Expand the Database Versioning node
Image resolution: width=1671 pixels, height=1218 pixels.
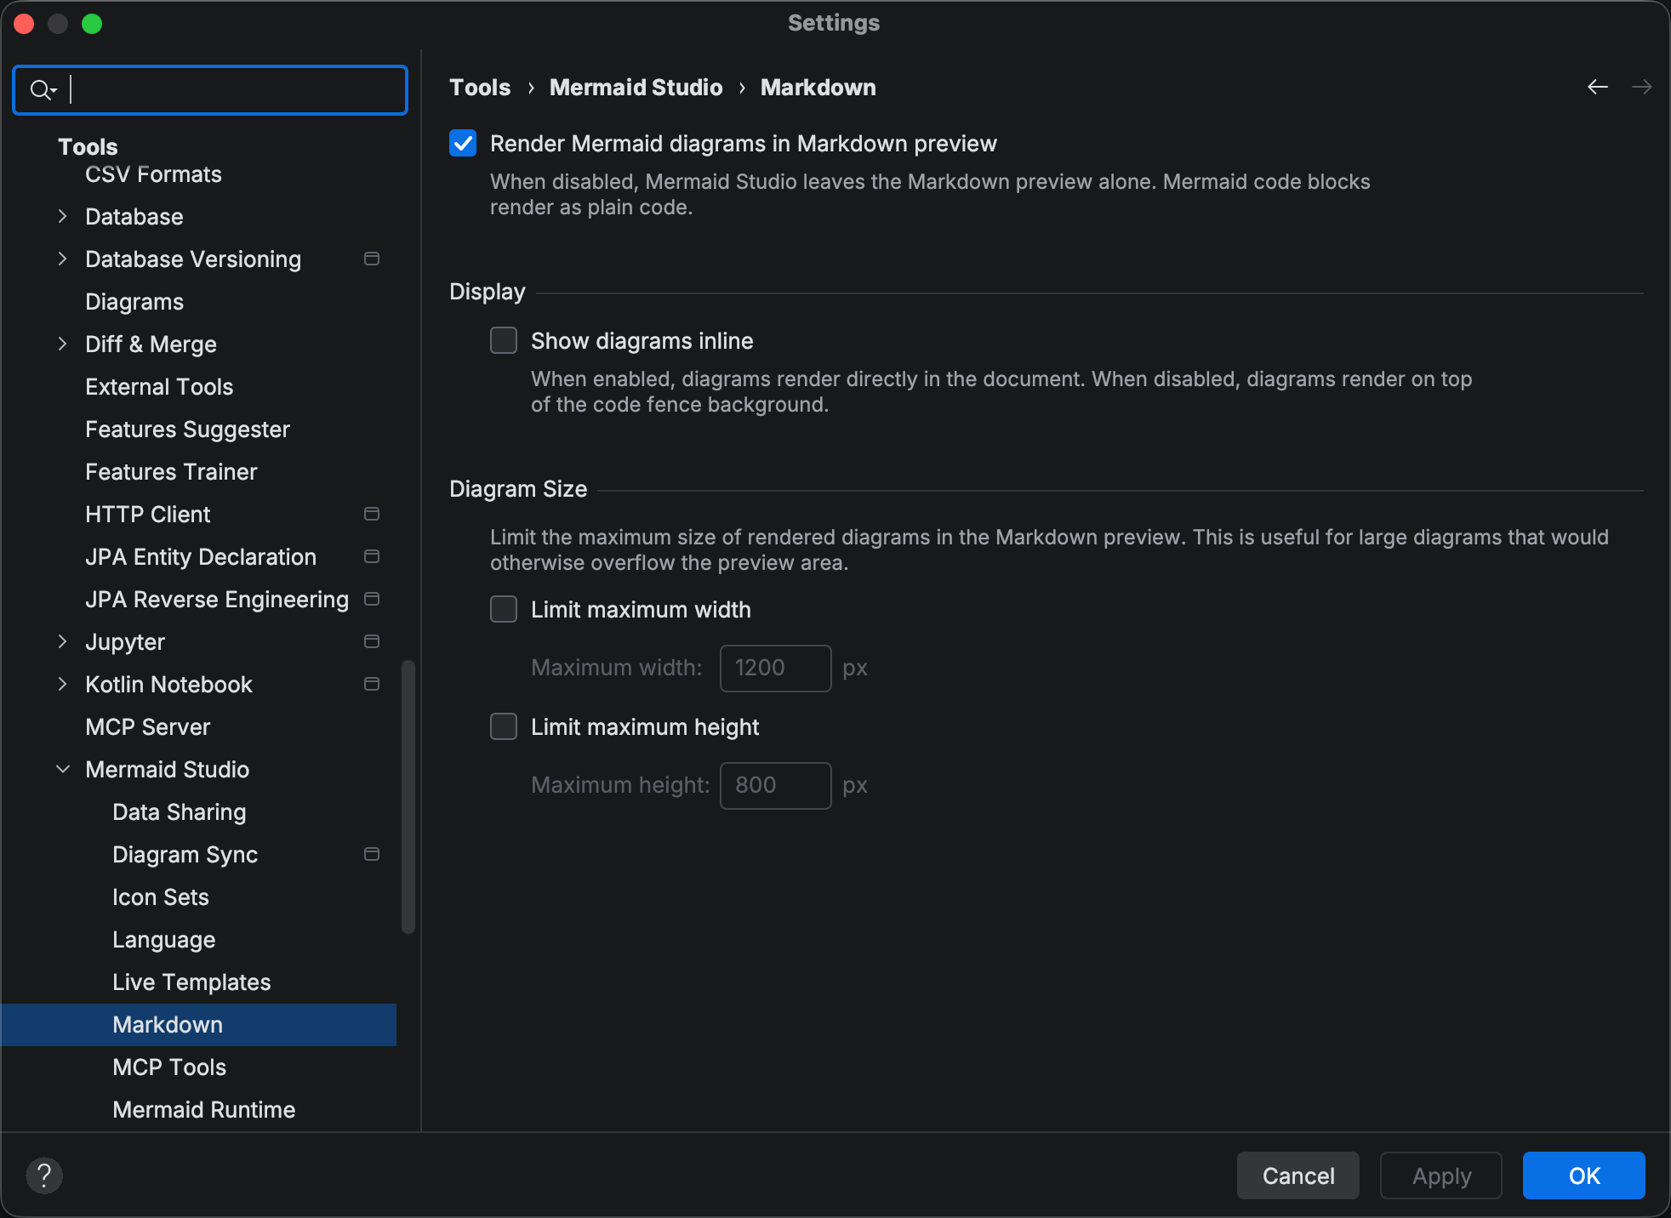(x=62, y=259)
